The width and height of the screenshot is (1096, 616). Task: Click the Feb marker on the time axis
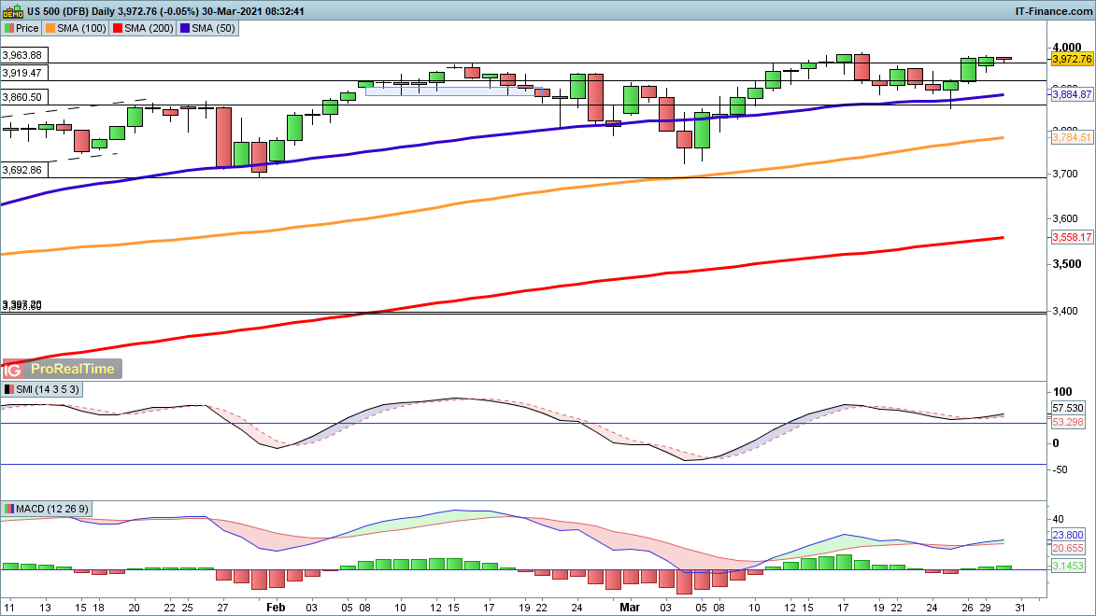point(275,606)
